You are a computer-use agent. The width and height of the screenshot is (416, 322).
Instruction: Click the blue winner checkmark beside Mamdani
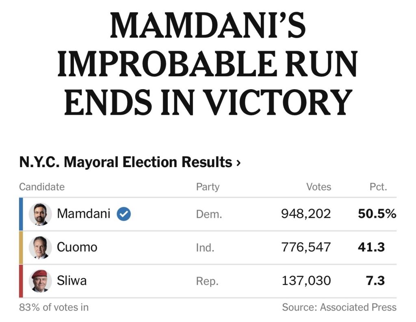tap(123, 214)
